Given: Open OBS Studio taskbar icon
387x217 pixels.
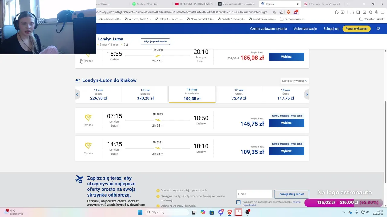Looking at the screenshot, I should tap(248, 212).
